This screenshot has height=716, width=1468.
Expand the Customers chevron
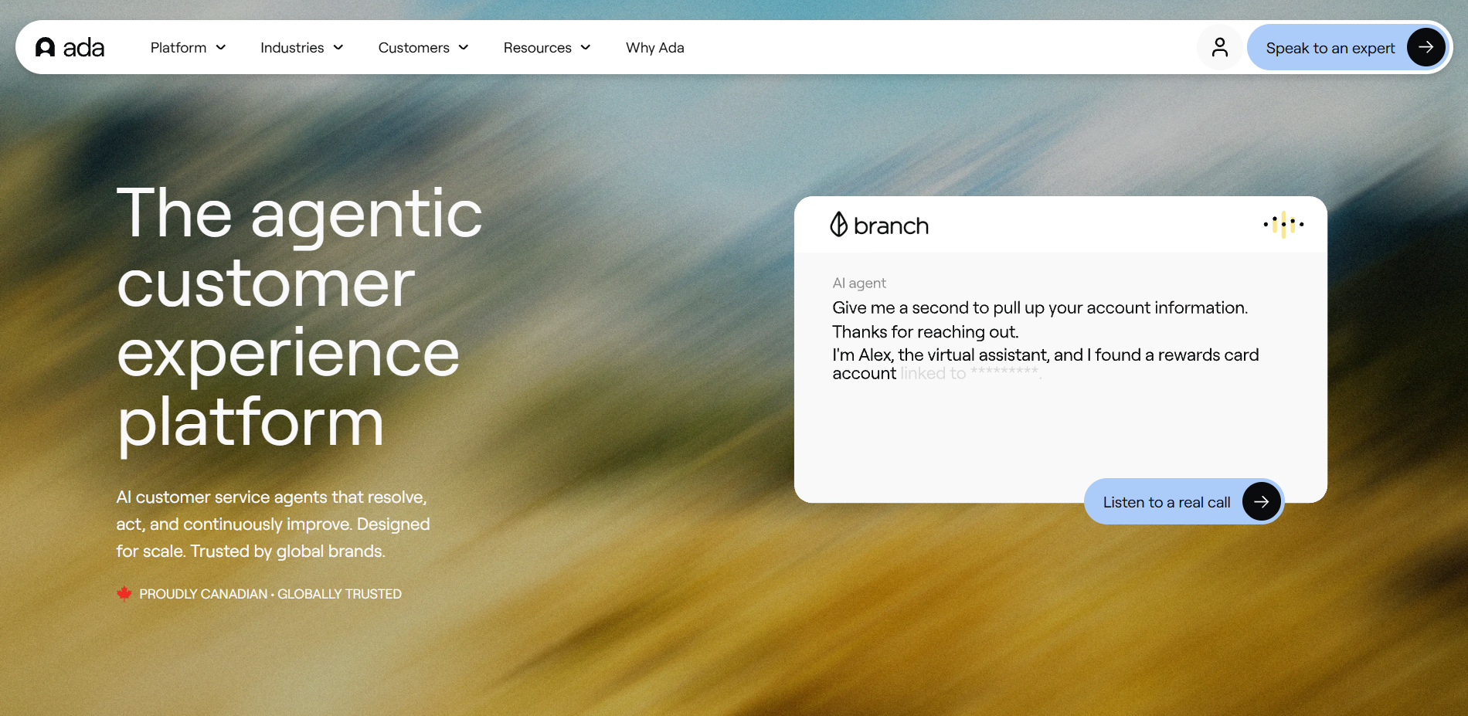[464, 47]
